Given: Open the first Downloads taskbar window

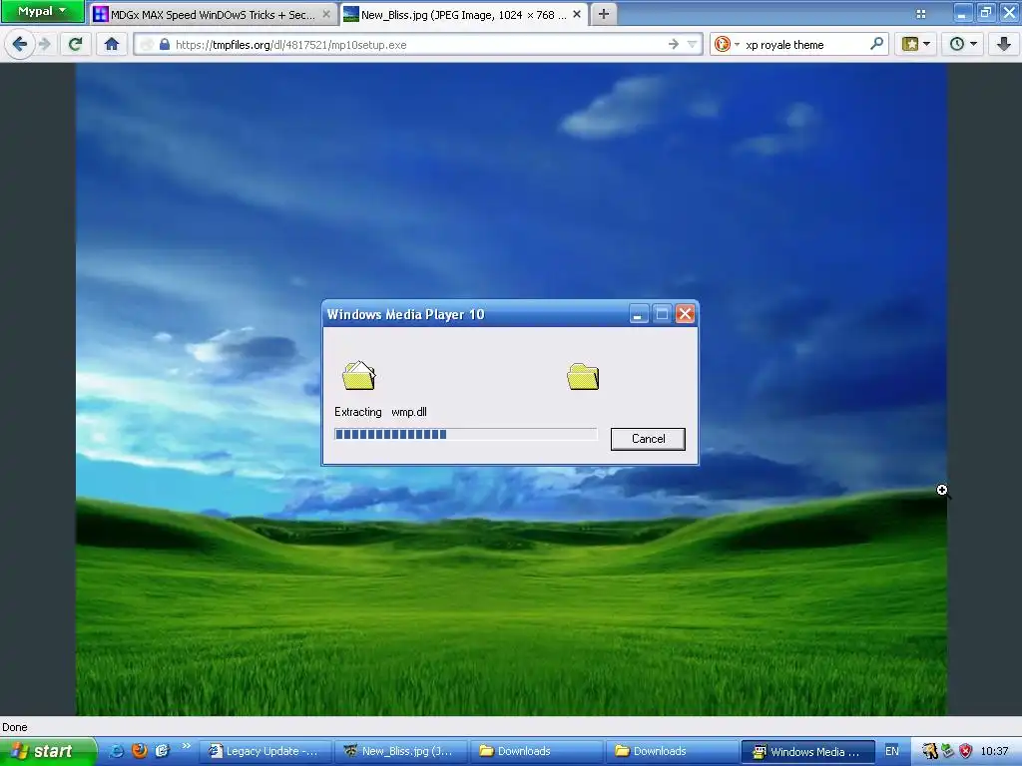Looking at the screenshot, I should 537,751.
